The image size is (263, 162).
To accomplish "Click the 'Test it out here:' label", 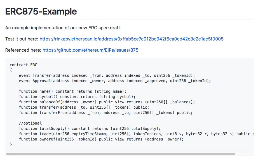I will point(22,39).
